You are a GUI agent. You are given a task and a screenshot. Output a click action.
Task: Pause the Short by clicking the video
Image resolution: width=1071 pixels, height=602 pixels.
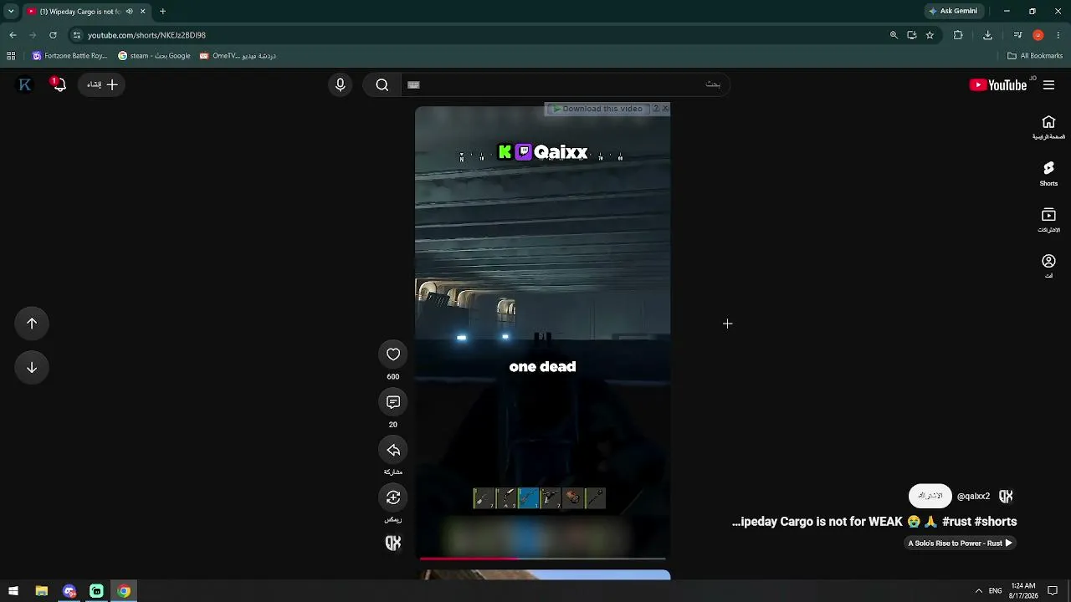(x=542, y=333)
